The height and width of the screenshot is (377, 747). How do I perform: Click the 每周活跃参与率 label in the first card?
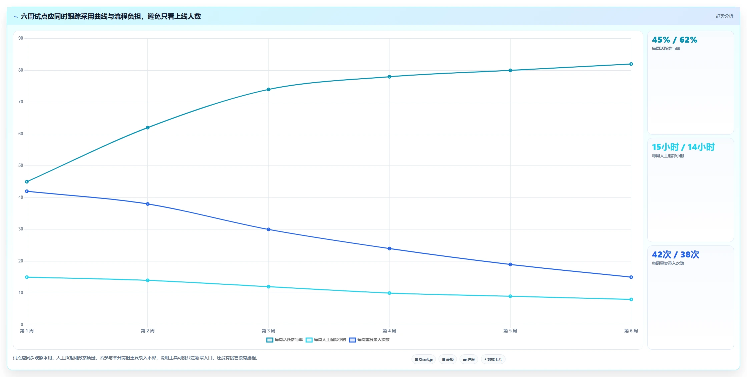(666, 49)
